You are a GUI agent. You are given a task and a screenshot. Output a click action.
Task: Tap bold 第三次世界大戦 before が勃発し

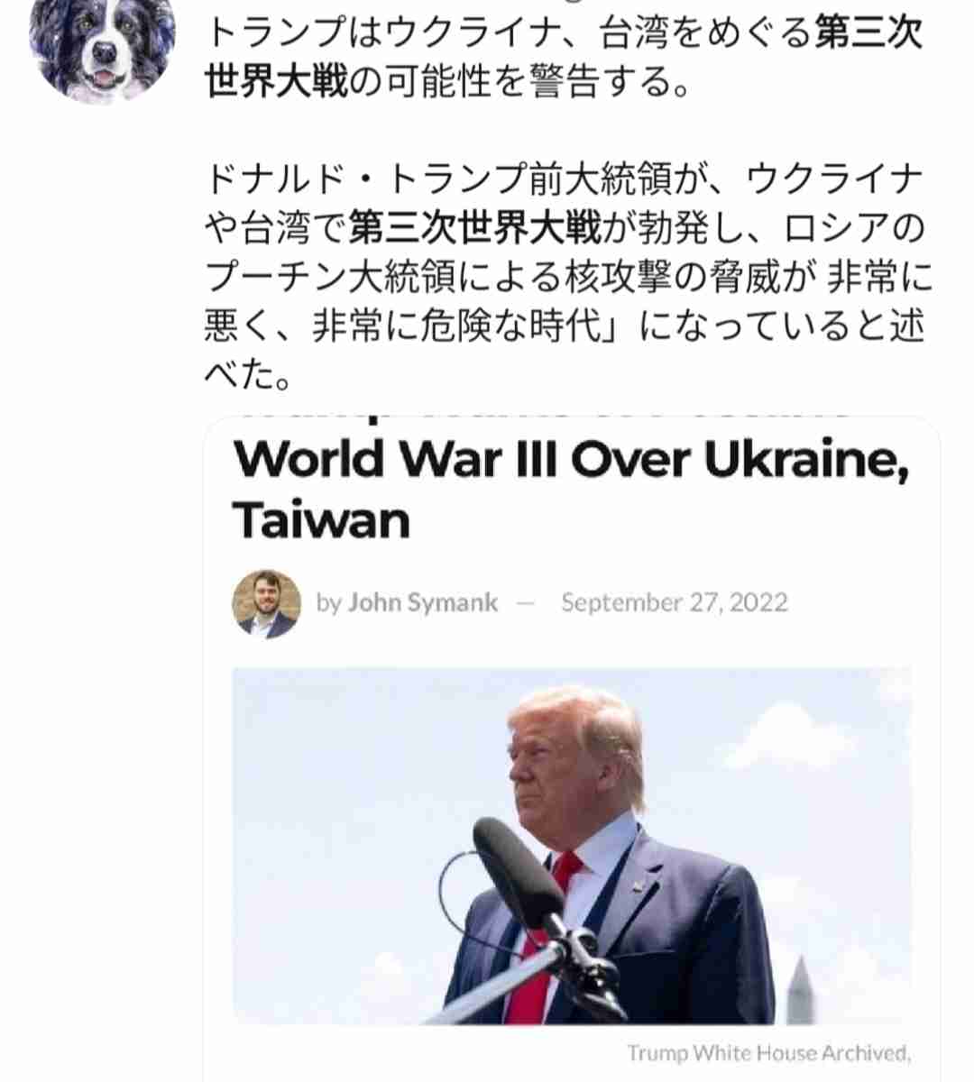[x=474, y=227]
